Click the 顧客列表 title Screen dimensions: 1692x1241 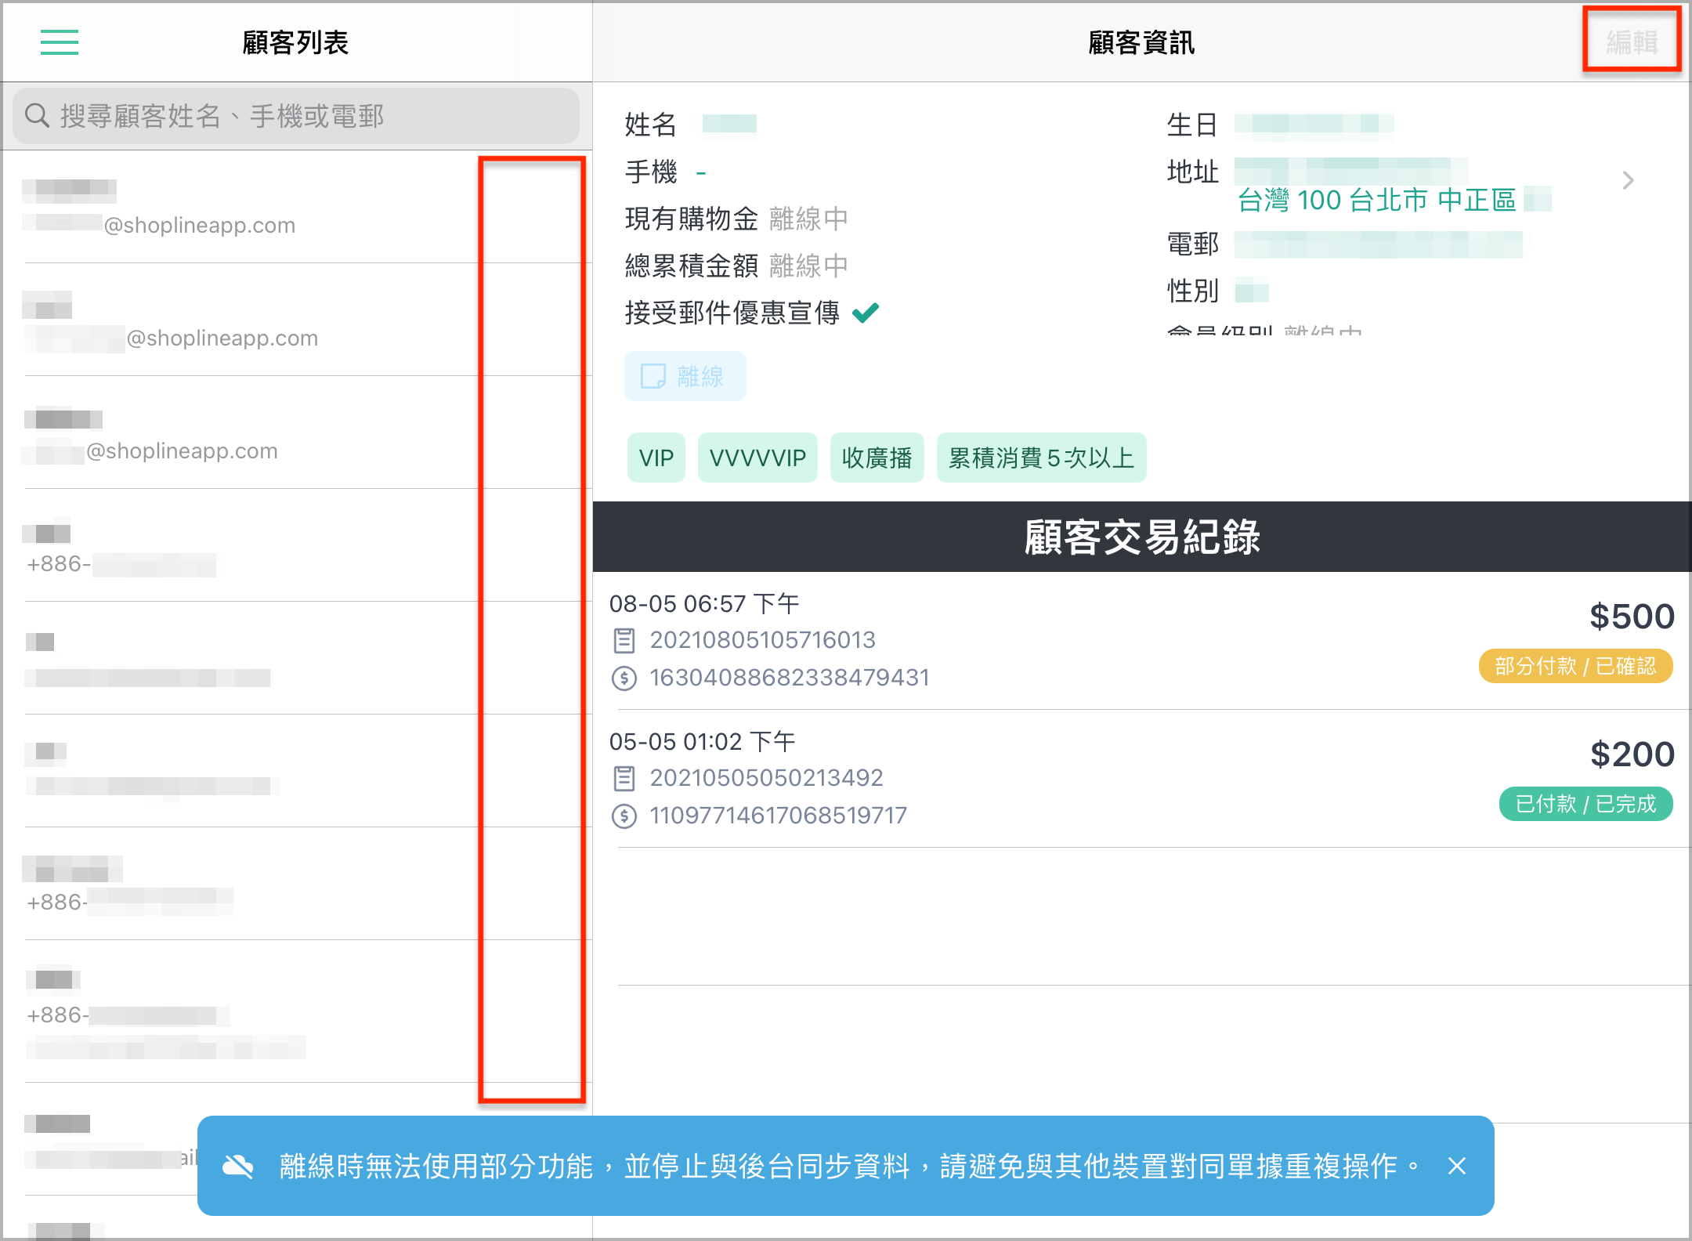click(x=295, y=42)
